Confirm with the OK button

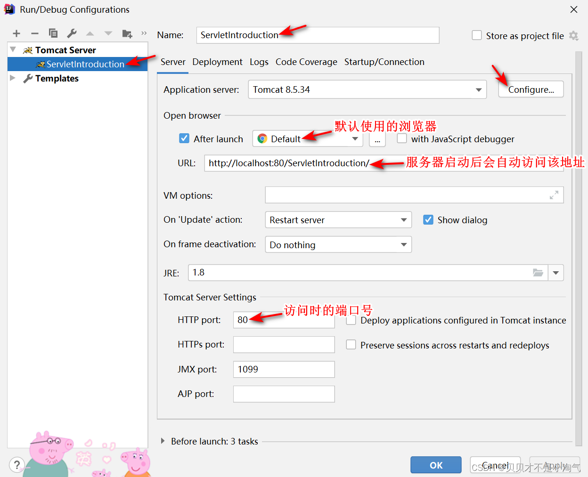(436, 465)
